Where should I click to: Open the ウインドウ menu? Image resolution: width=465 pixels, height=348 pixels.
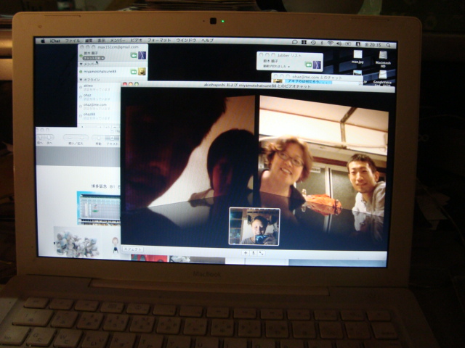(x=186, y=40)
